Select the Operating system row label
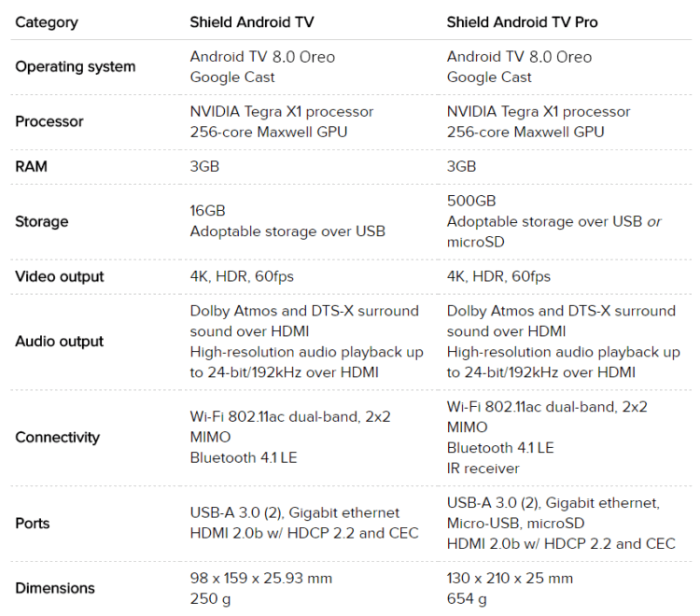 pyautogui.click(x=76, y=66)
